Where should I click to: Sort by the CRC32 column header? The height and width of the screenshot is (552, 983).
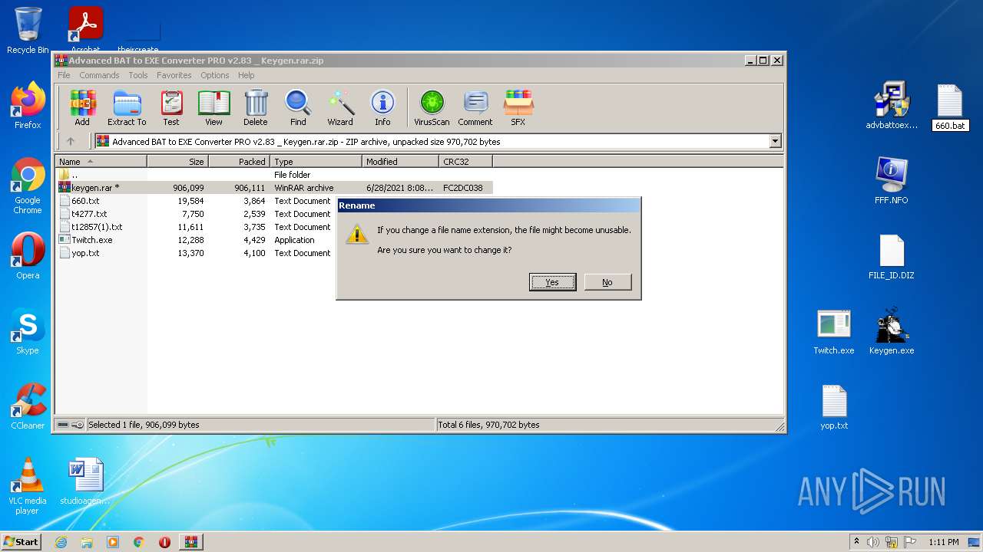click(465, 161)
